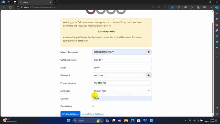Focus the Password input field
220x124 pixels.
coord(119,75)
